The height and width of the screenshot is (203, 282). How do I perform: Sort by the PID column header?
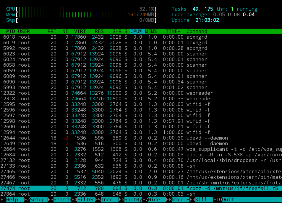pyautogui.click(x=10, y=31)
